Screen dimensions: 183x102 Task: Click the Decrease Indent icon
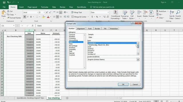pos(65,17)
